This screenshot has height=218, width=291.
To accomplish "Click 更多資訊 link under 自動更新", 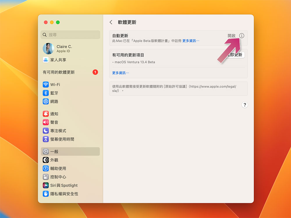I will pyautogui.click(x=191, y=41).
